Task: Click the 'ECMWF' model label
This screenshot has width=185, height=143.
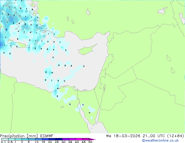Action: [47, 136]
